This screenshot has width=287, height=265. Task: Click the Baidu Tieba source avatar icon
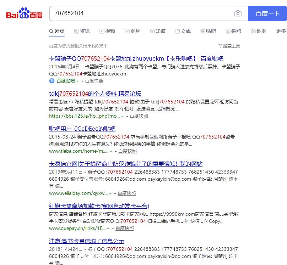pos(52,81)
